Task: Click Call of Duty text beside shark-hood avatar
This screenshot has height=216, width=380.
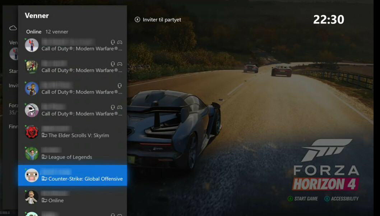Action: coord(82,114)
